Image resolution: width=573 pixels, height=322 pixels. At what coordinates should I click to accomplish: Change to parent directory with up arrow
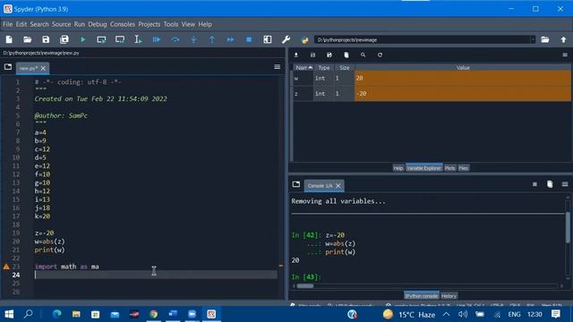(563, 39)
